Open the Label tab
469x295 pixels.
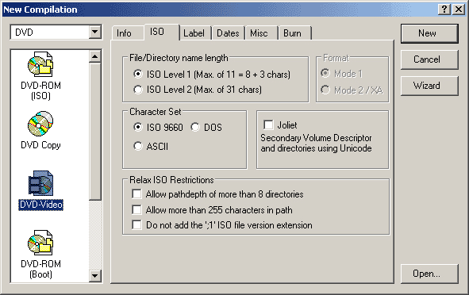tap(195, 33)
